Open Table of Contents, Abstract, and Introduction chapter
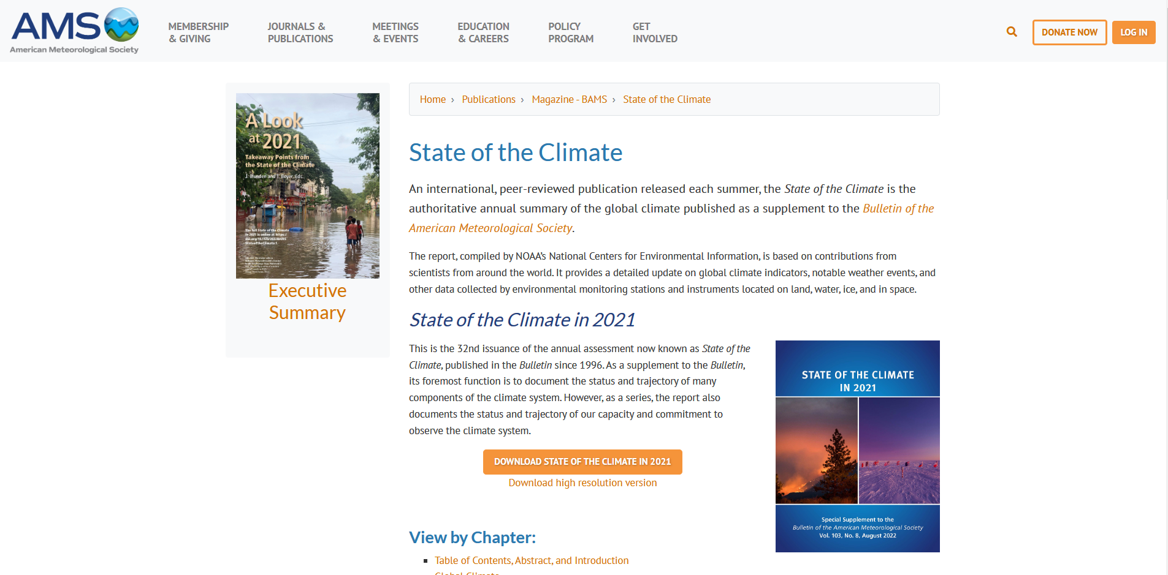 532,560
